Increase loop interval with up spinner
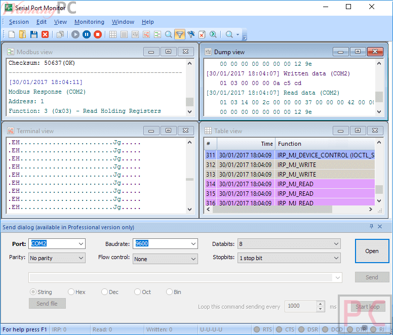The image size is (393, 335). tap(320, 304)
